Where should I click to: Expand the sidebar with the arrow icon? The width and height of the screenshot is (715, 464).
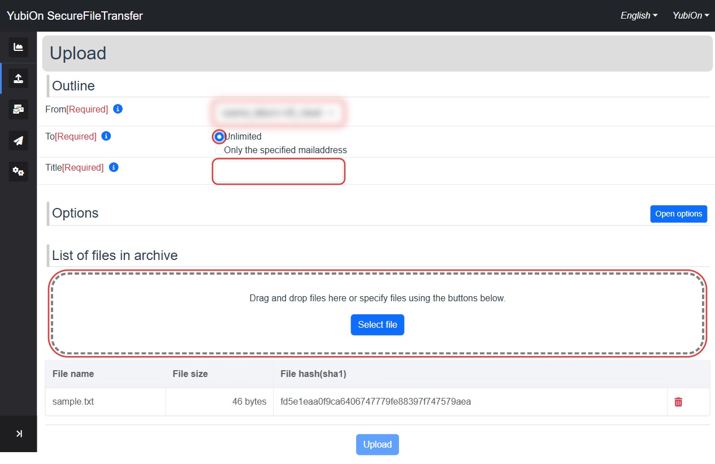[x=19, y=433]
